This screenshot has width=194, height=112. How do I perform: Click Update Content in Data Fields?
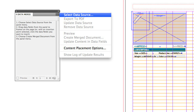85,41
